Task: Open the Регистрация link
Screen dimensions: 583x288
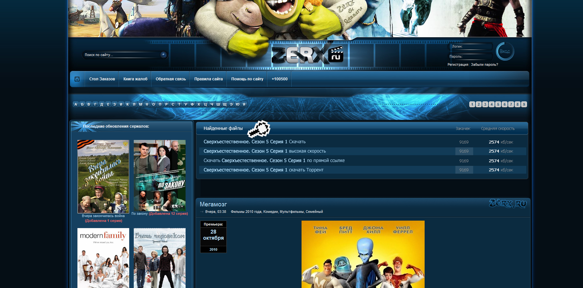Action: pos(458,64)
